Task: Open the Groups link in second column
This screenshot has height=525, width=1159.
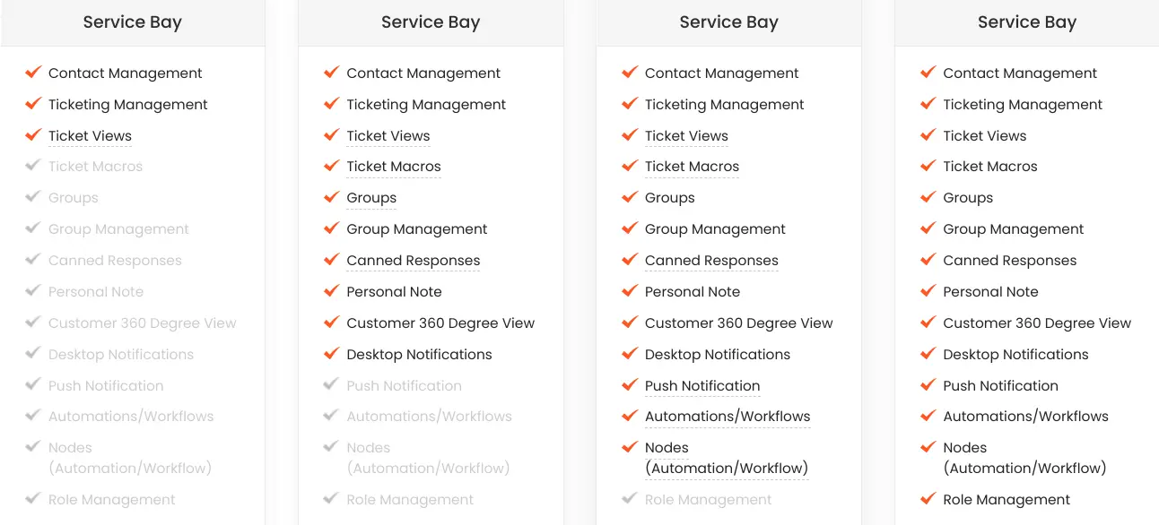Action: tap(370, 197)
